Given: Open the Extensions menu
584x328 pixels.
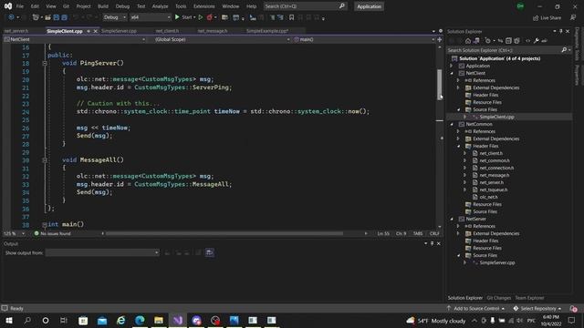Looking at the screenshot, I should click(x=204, y=6).
